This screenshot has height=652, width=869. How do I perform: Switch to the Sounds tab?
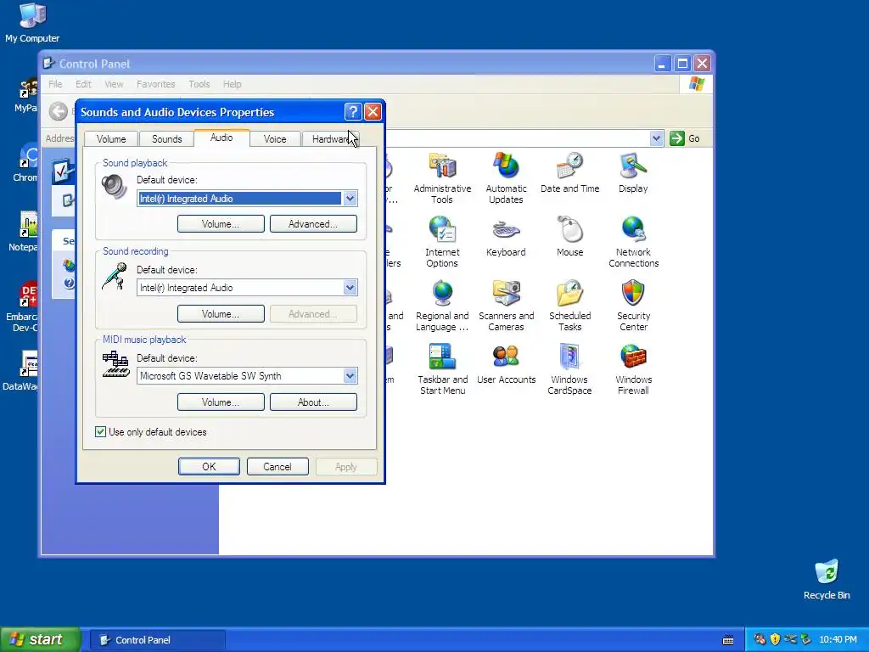pos(167,139)
